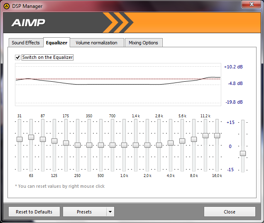Screen dimensions: 264x223
Task: Go to the Mixing Options tab
Action: point(144,43)
